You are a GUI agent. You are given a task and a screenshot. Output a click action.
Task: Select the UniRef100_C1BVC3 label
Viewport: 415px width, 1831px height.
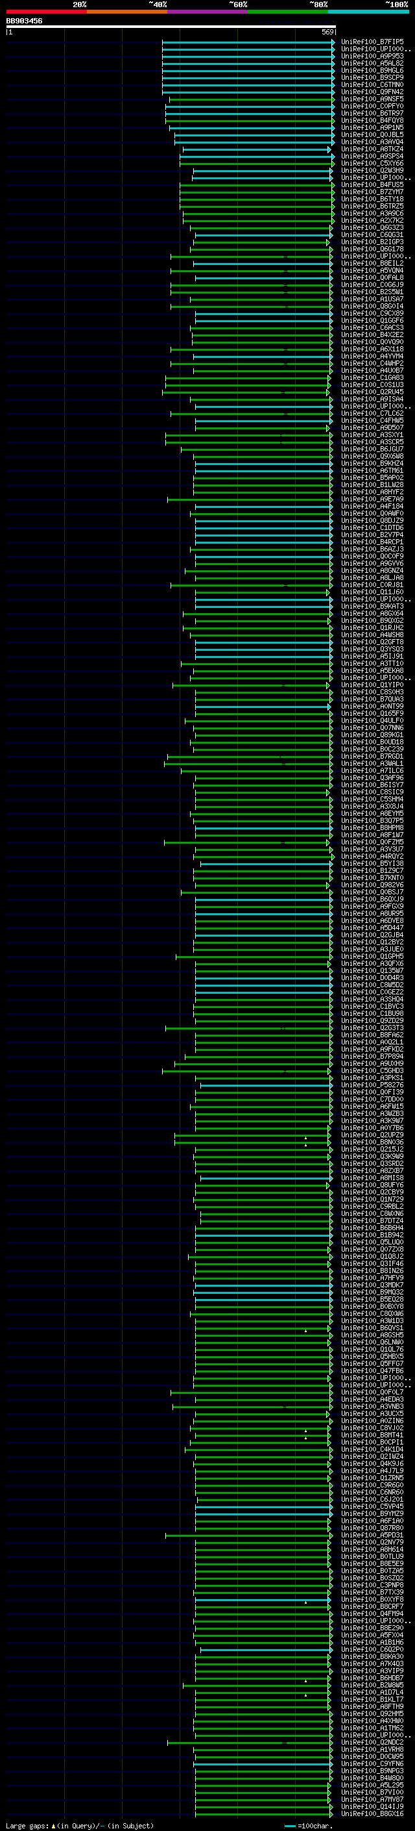372,1007
